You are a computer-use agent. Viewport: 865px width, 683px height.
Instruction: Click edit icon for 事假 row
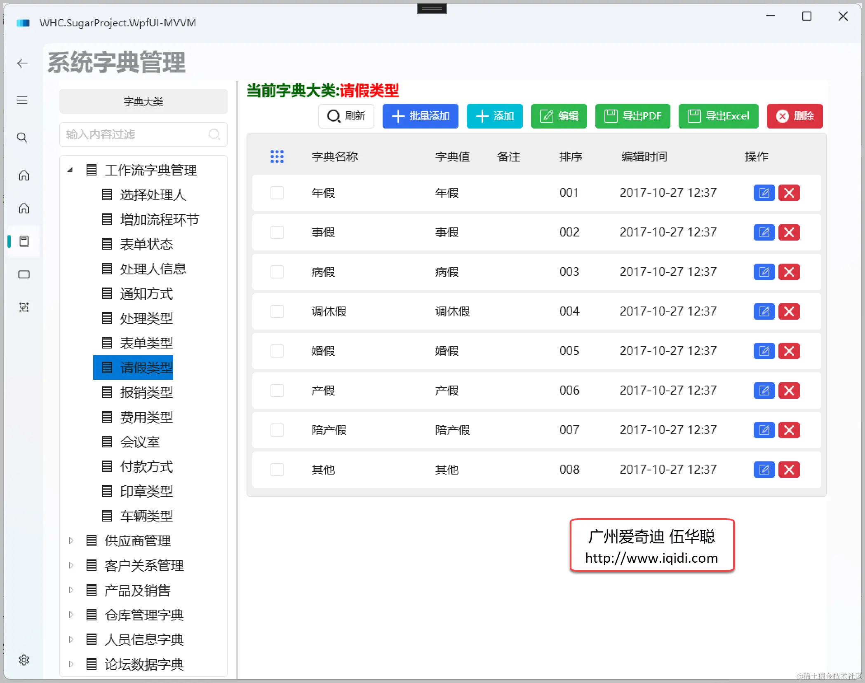pyautogui.click(x=764, y=232)
